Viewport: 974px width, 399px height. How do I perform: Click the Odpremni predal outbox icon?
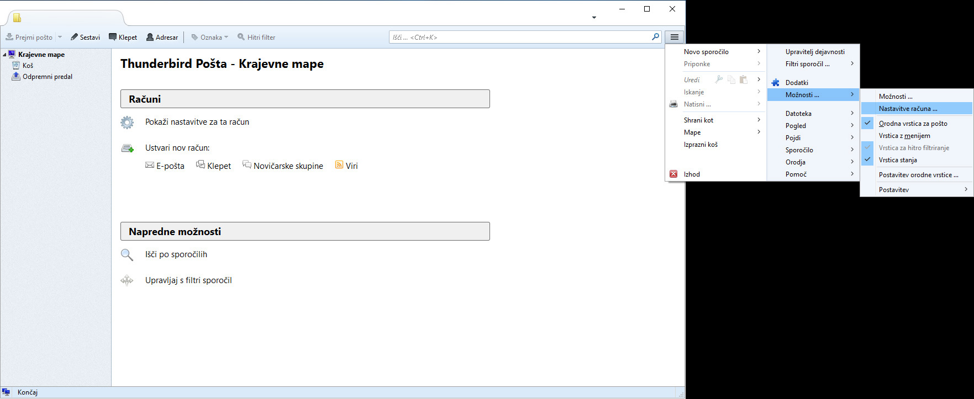click(x=16, y=76)
